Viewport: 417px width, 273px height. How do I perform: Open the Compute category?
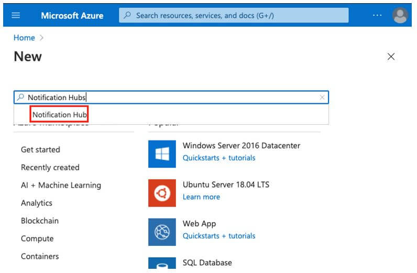point(37,239)
